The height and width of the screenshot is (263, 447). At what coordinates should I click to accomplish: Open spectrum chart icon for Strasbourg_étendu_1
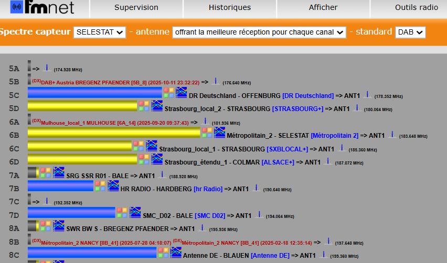pos(157,159)
